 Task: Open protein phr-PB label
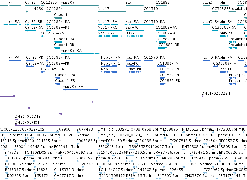pos(226,69)
